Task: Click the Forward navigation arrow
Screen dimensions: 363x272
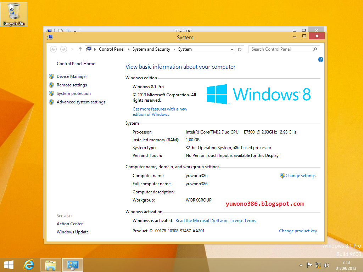Action: pos(63,49)
